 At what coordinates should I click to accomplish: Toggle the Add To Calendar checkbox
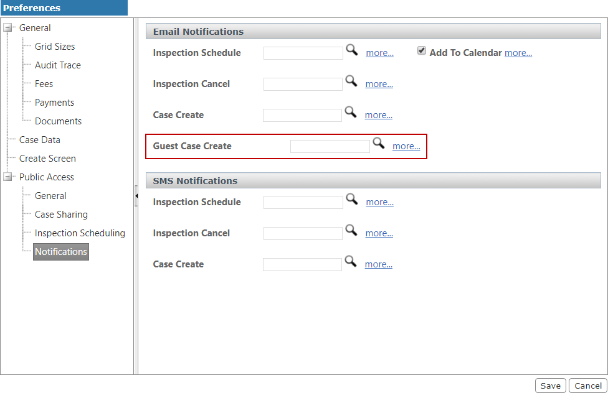click(422, 51)
